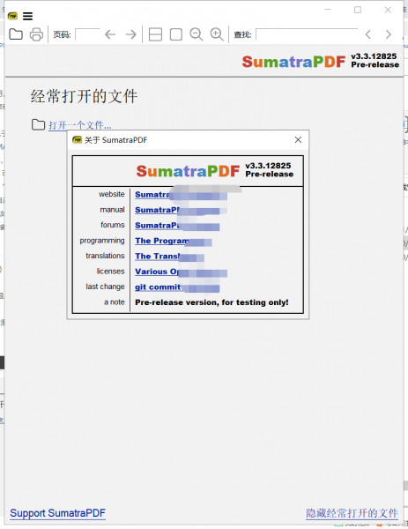Screen dimensions: 408x529
Task: Click the find text search field
Action: pyautogui.click(x=307, y=34)
